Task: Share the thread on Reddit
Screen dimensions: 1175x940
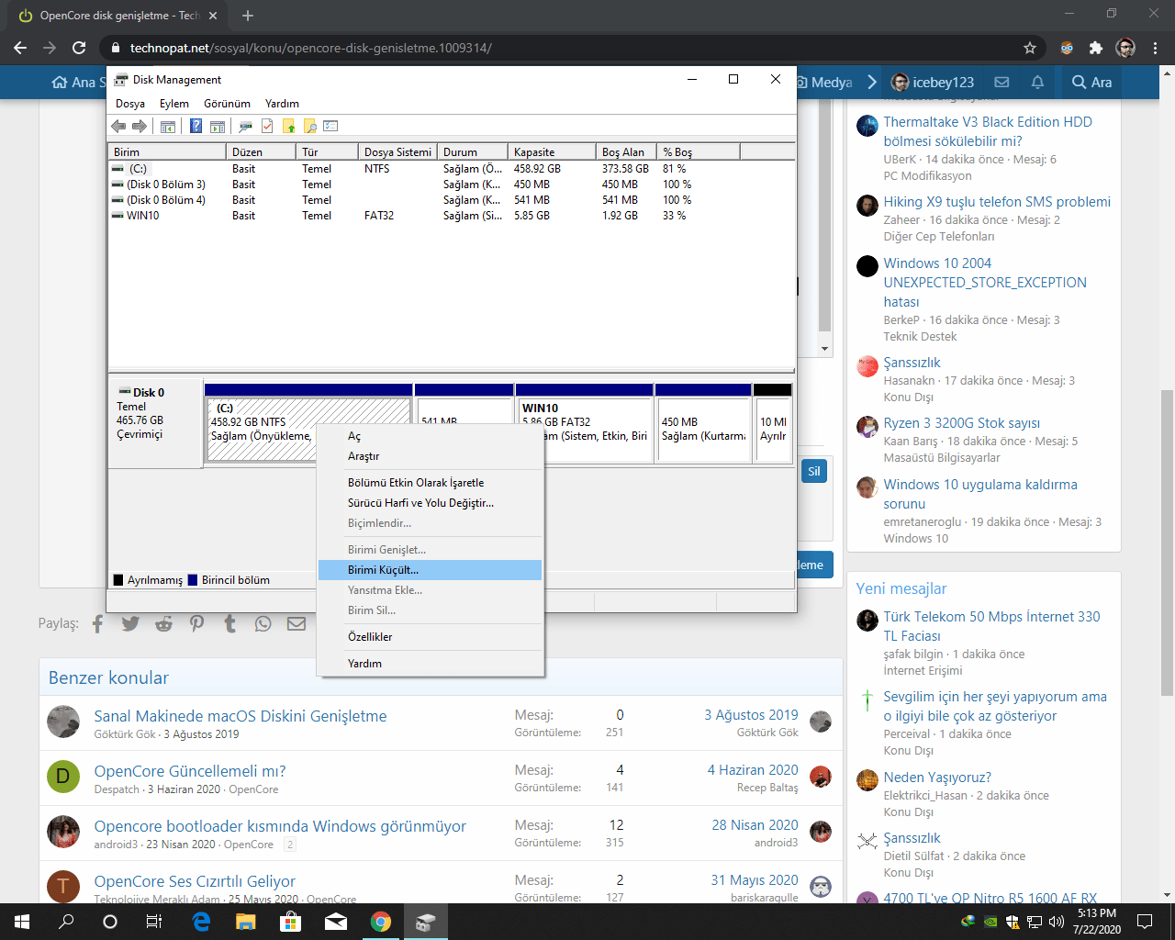Action: tap(163, 624)
